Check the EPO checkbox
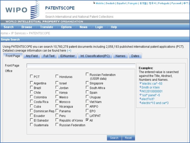Screen dimensions: 190x143 pyautogui.click(x=87, y=111)
